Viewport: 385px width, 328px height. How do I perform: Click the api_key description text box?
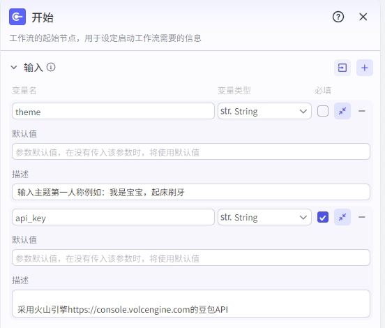tap(191, 304)
